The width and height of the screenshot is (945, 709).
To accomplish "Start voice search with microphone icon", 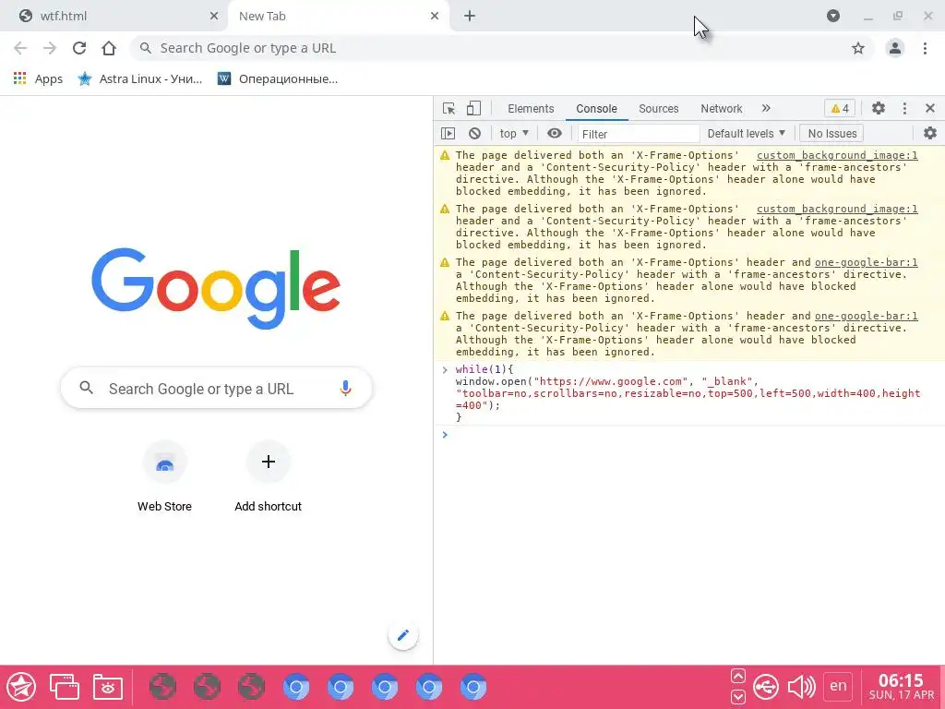I will pyautogui.click(x=345, y=389).
